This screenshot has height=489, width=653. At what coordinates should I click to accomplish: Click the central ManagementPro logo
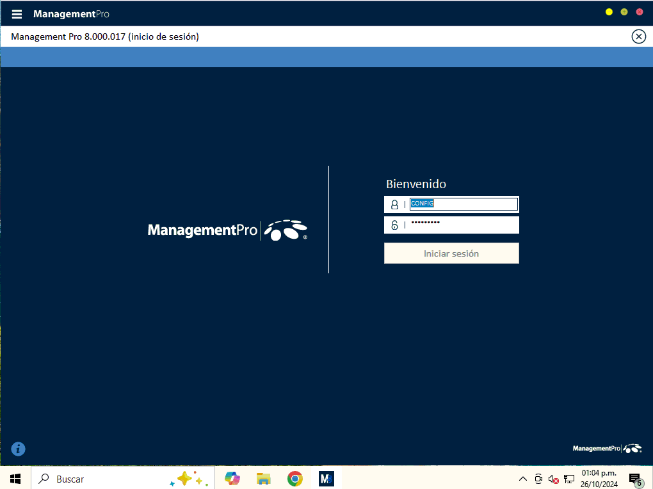tap(227, 230)
